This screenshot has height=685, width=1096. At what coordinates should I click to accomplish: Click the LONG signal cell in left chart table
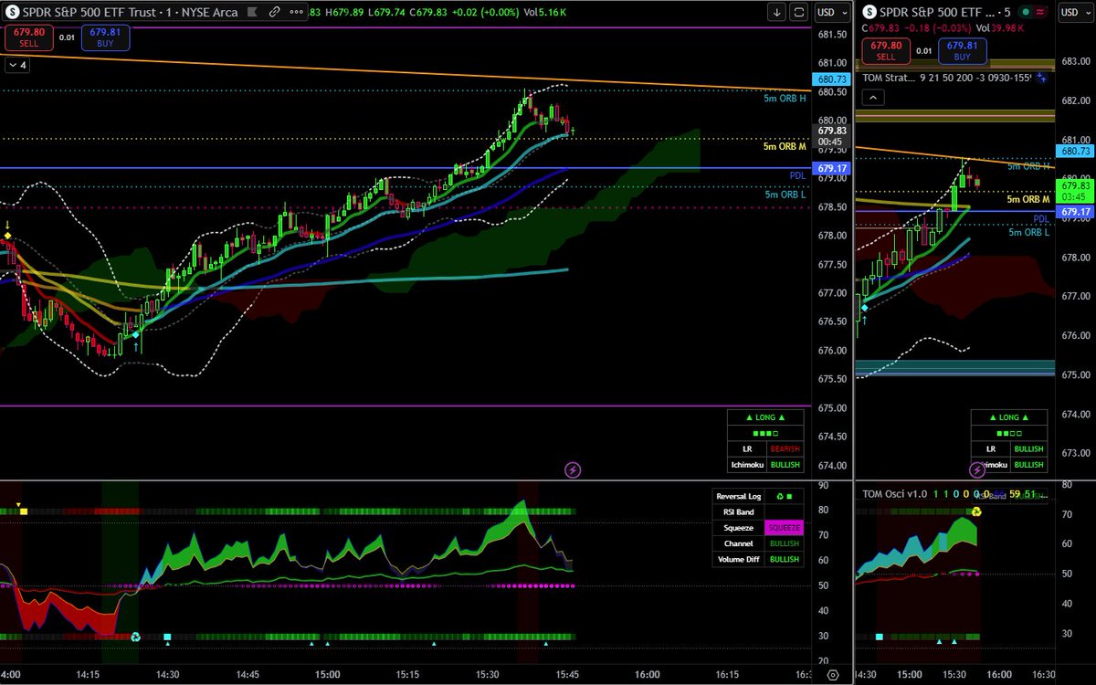(765, 417)
